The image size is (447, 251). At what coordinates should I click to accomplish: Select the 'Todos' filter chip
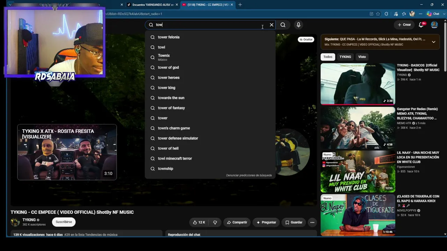click(328, 57)
